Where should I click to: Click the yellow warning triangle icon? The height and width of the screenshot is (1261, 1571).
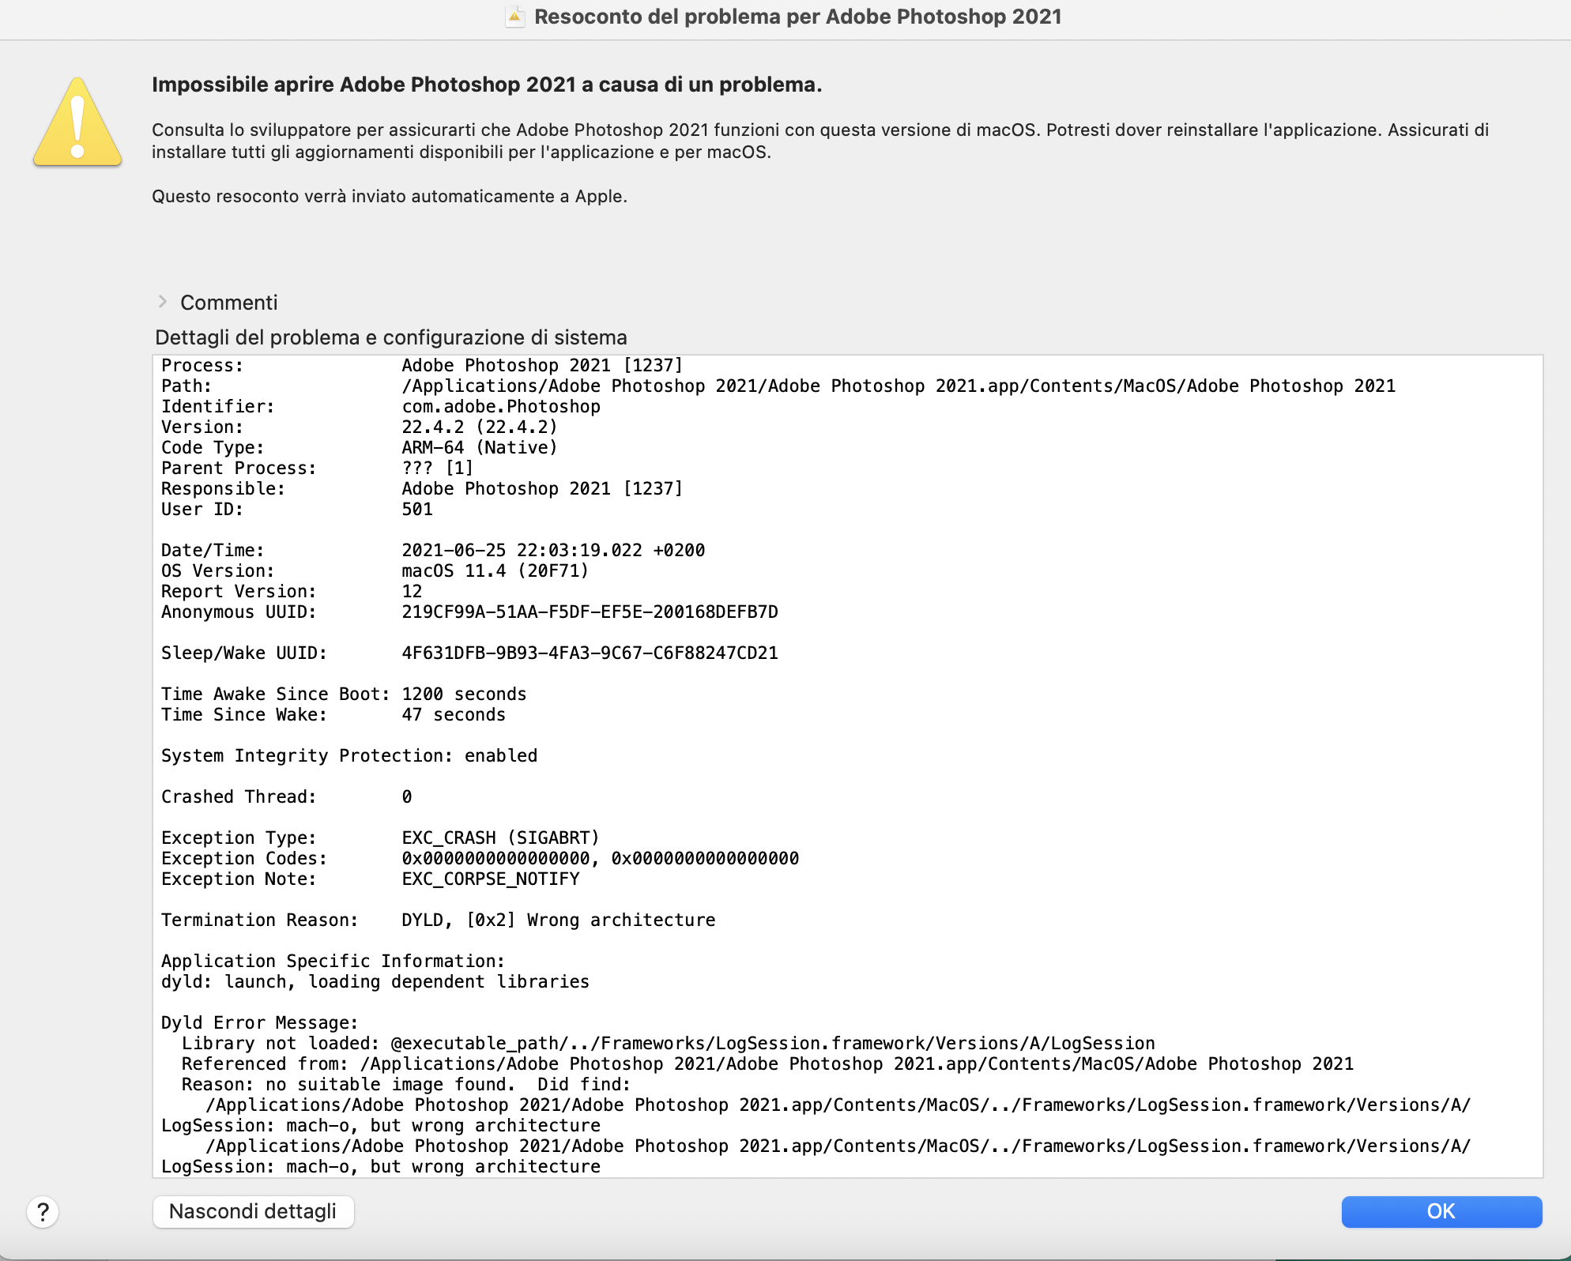77,122
